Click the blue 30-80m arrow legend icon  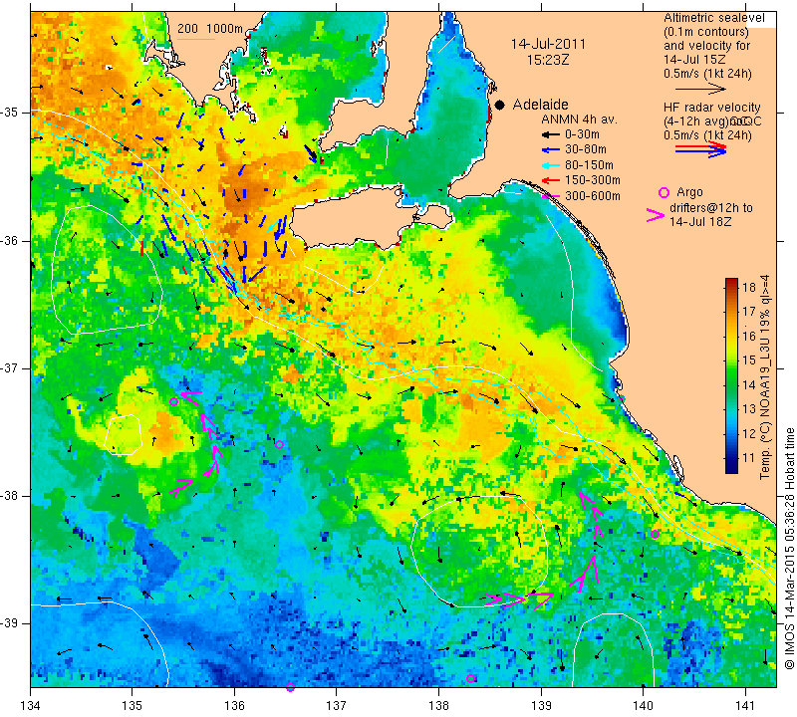click(x=550, y=150)
